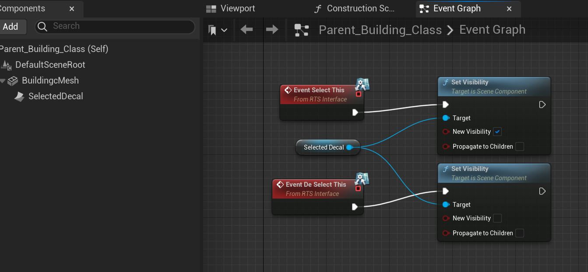Click the Viewport tab grid icon

coord(211,9)
